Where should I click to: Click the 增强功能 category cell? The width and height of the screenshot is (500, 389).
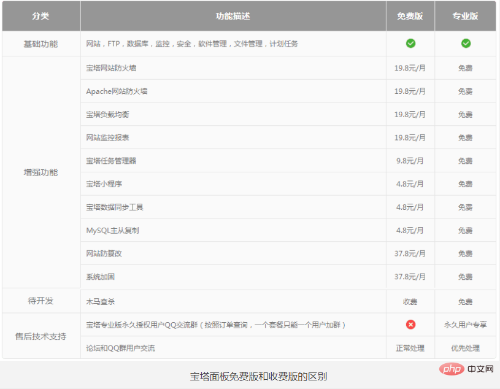[x=40, y=172]
